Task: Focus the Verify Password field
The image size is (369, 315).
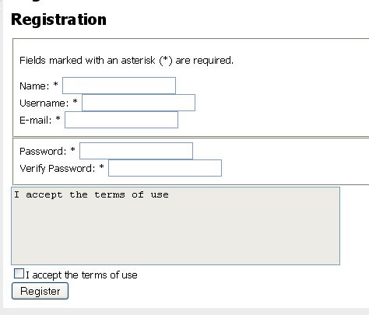Action: [165, 168]
